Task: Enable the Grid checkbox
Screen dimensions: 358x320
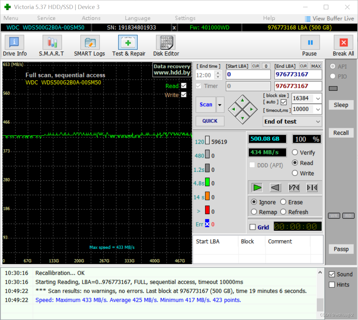Action: (x=252, y=227)
